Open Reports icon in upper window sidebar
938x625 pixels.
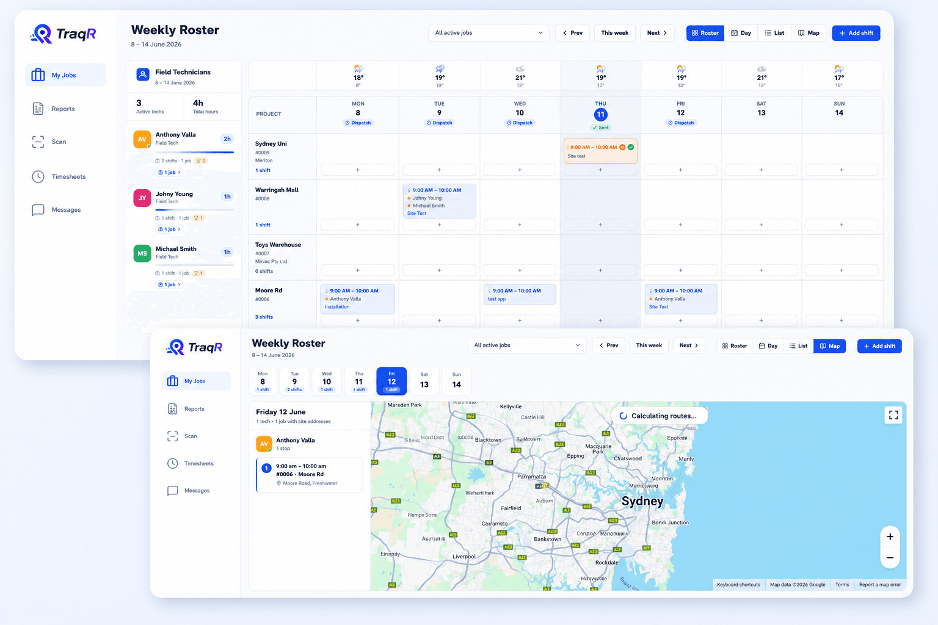(x=38, y=109)
